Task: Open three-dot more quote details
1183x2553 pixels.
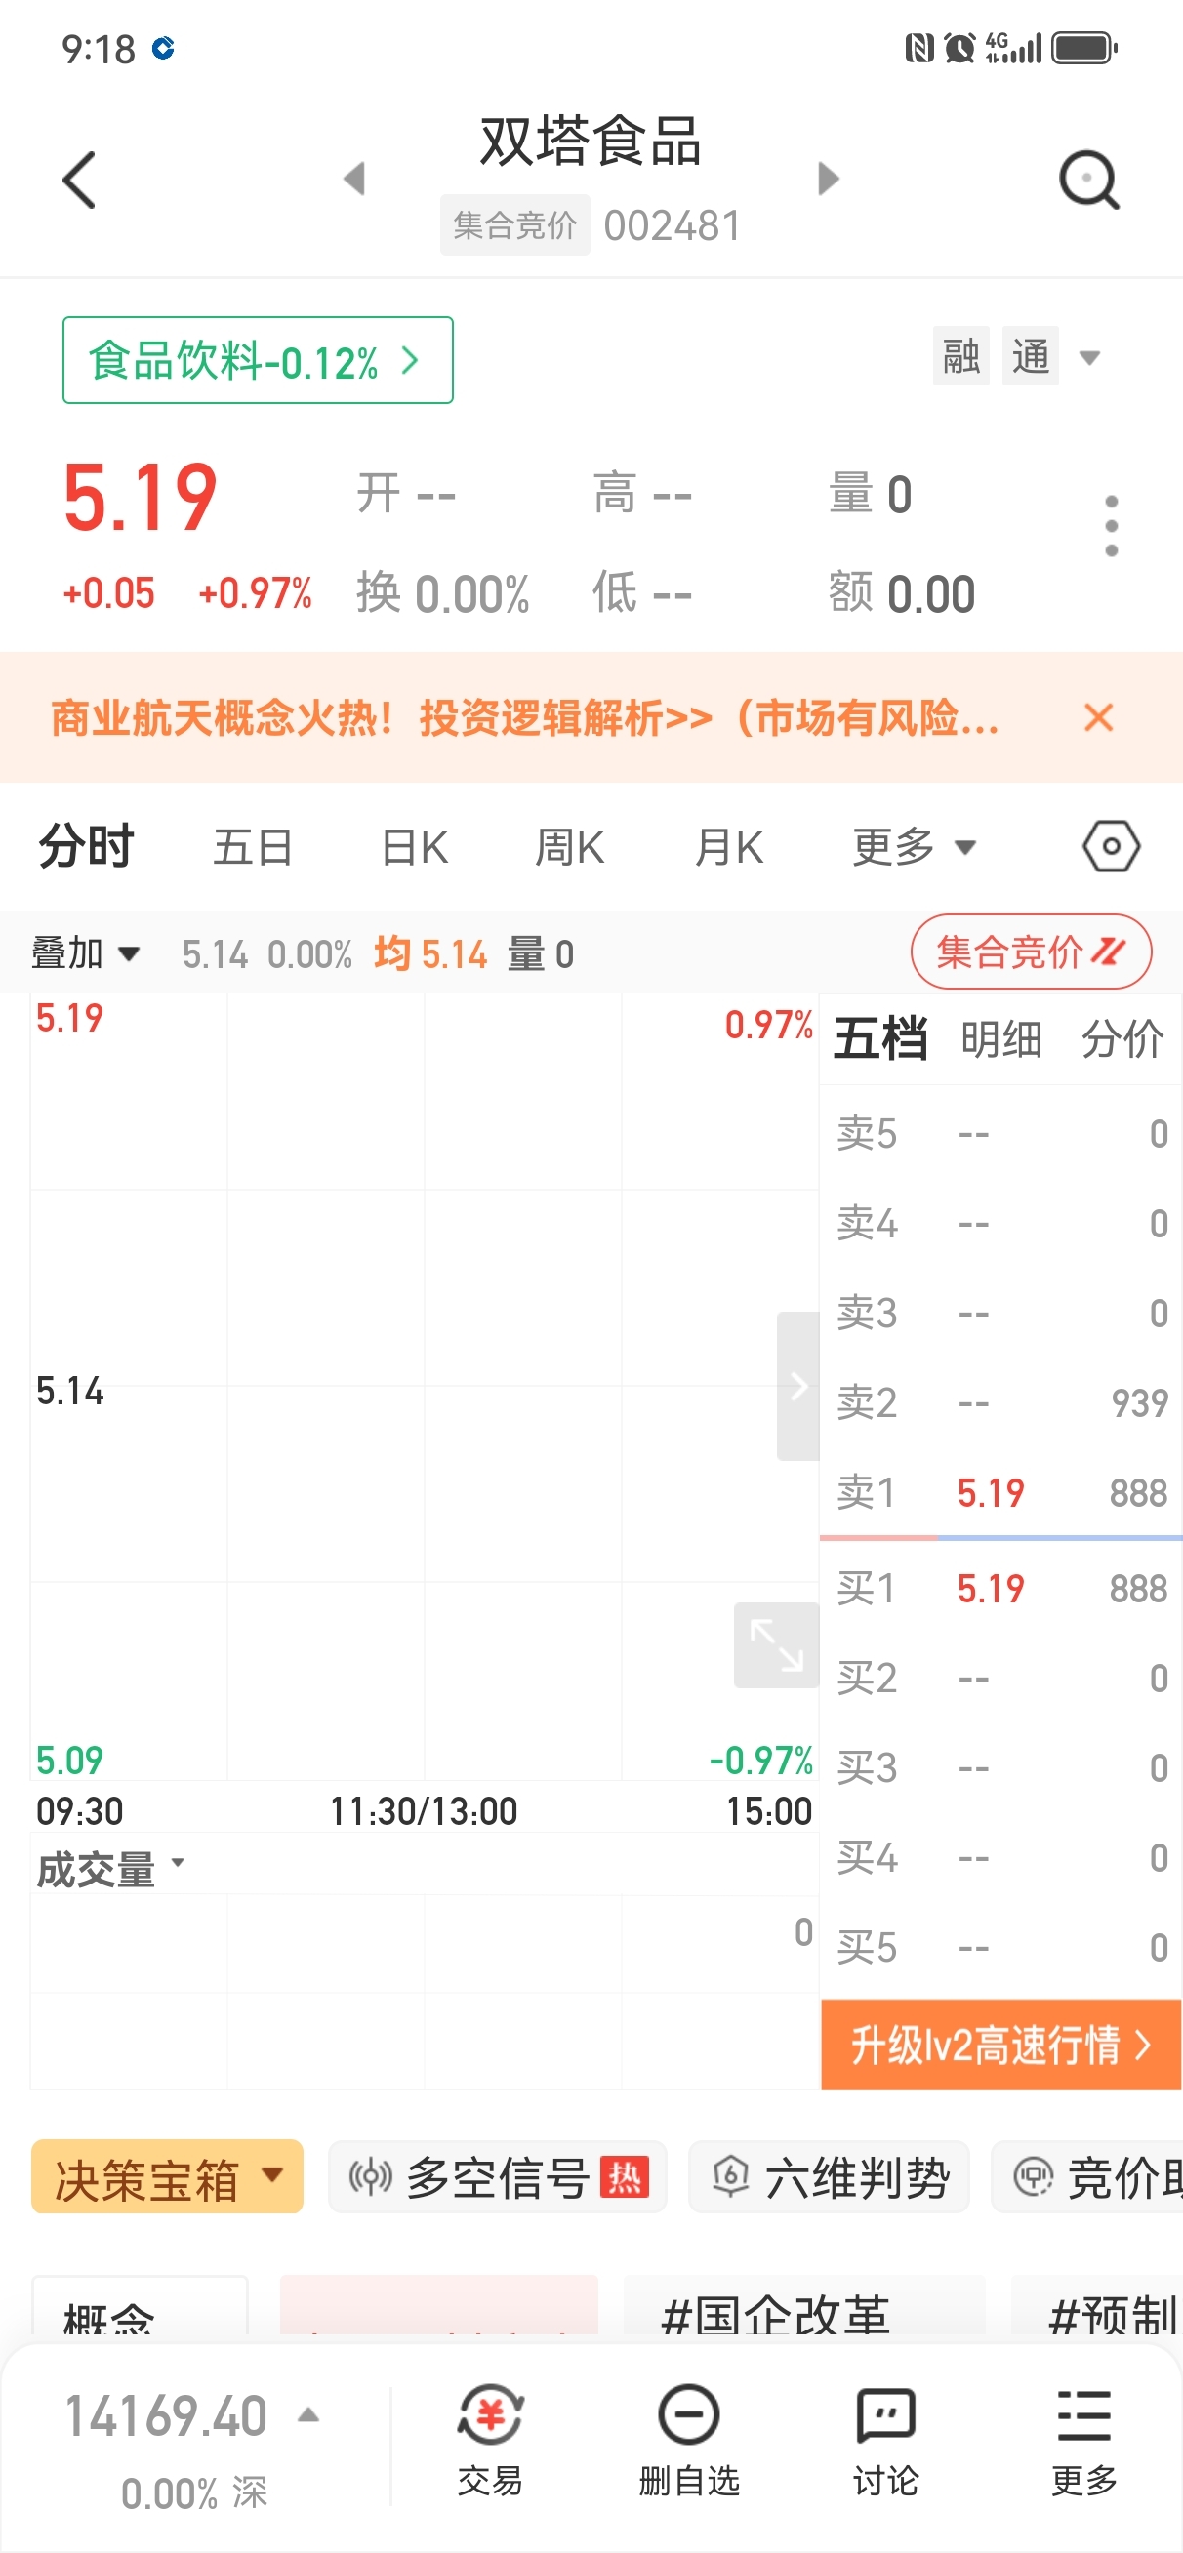Action: click(1111, 526)
